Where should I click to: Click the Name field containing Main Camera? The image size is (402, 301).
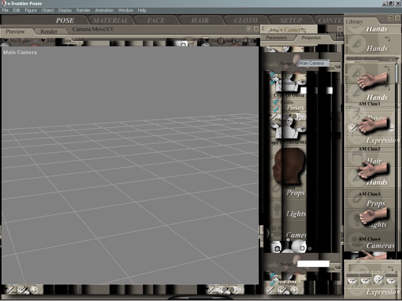tap(313, 63)
